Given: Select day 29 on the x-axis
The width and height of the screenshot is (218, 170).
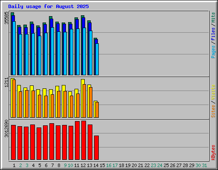Looking at the screenshot, I should [x=192, y=165].
